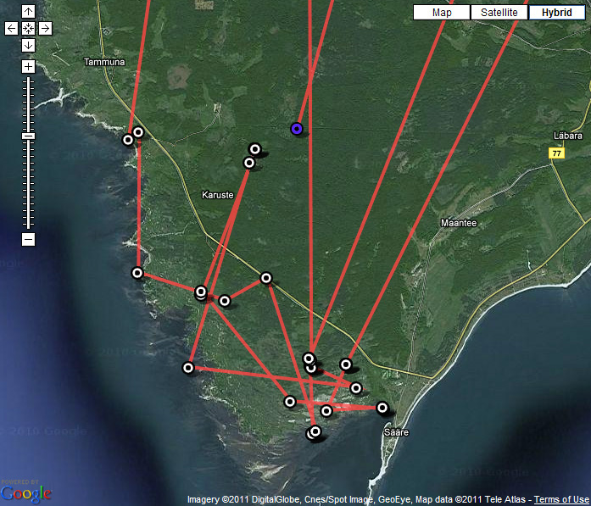Click the pan right arrow button

pyautogui.click(x=45, y=28)
